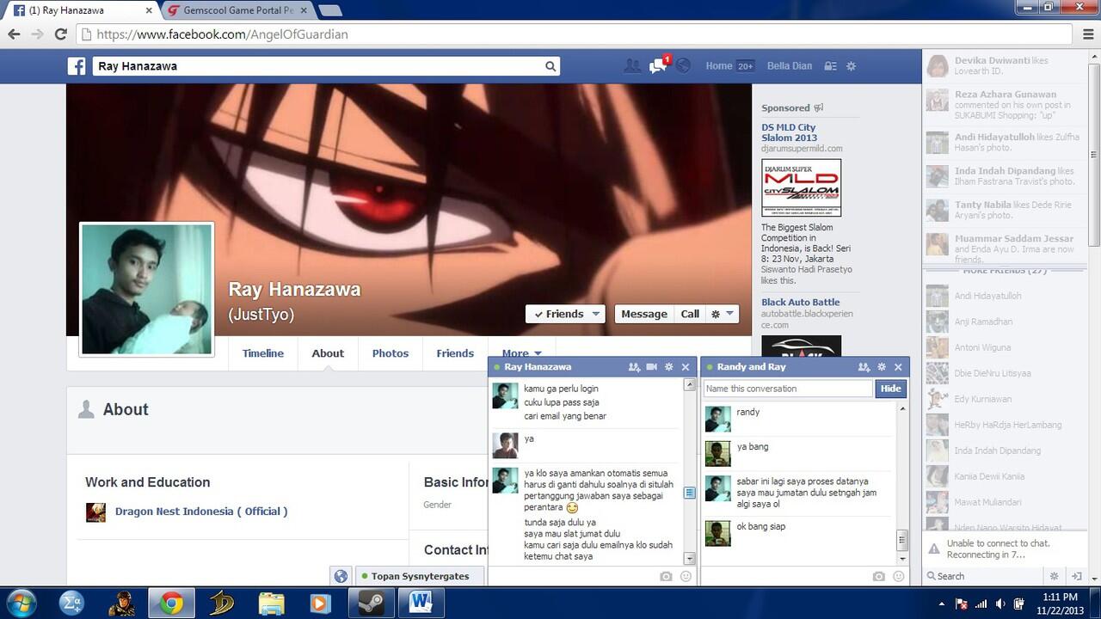
Task: Open emoticon picker in Ray Hanazawa chat
Action: point(686,577)
